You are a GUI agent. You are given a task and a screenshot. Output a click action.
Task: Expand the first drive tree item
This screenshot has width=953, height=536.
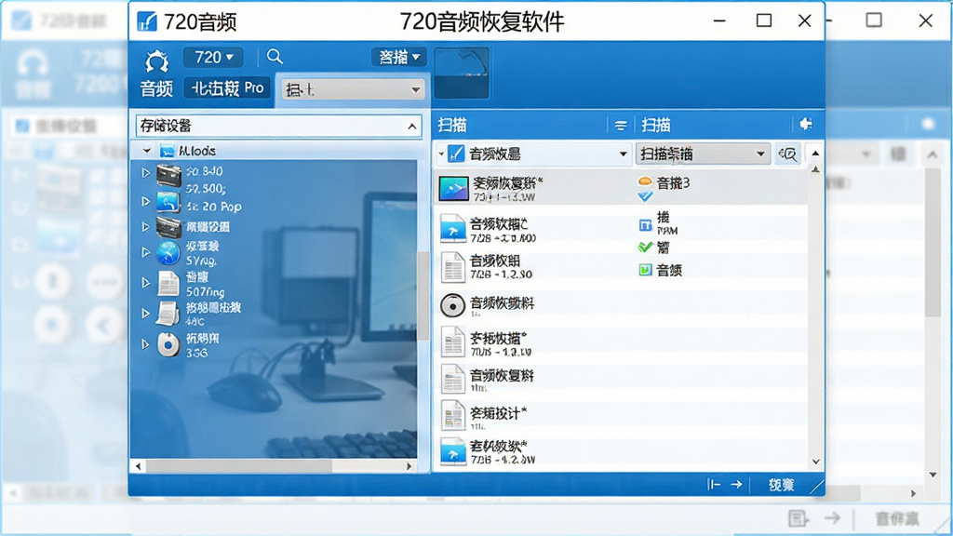146,172
